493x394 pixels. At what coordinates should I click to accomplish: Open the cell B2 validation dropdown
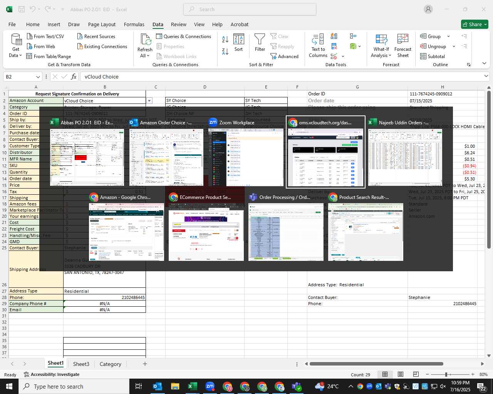(x=149, y=100)
